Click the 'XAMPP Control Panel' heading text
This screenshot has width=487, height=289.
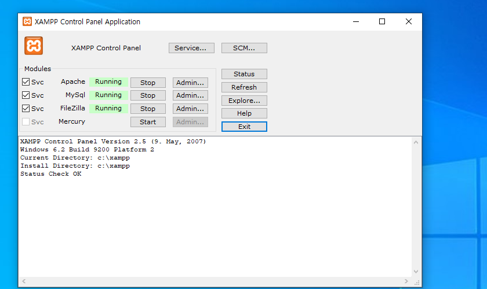(106, 48)
